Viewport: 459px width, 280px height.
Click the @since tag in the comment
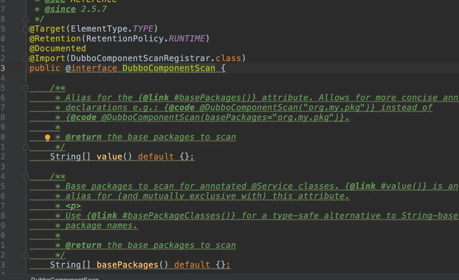[60, 9]
